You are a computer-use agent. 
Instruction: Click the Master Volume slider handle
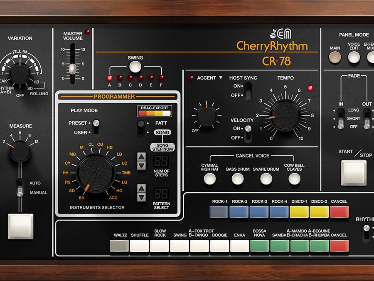pos(72,69)
